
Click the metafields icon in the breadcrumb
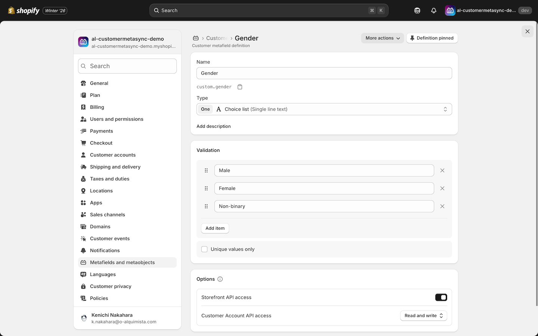tap(196, 38)
